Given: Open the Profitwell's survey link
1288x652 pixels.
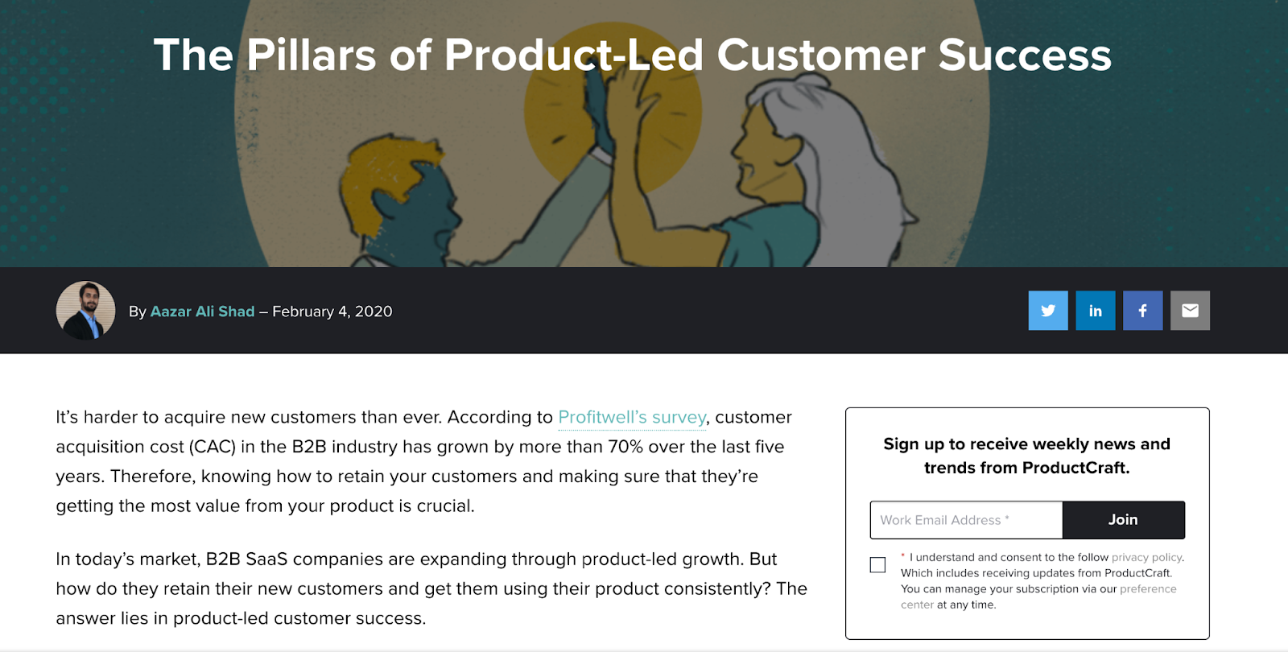Looking at the screenshot, I should click(632, 417).
